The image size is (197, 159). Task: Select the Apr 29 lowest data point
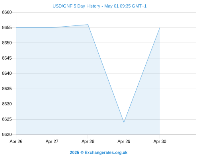point(124,122)
